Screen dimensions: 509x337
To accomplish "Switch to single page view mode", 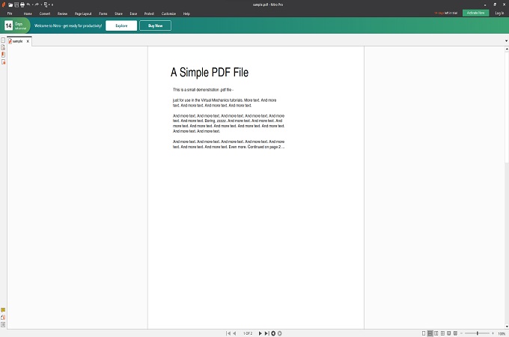I will point(424,333).
